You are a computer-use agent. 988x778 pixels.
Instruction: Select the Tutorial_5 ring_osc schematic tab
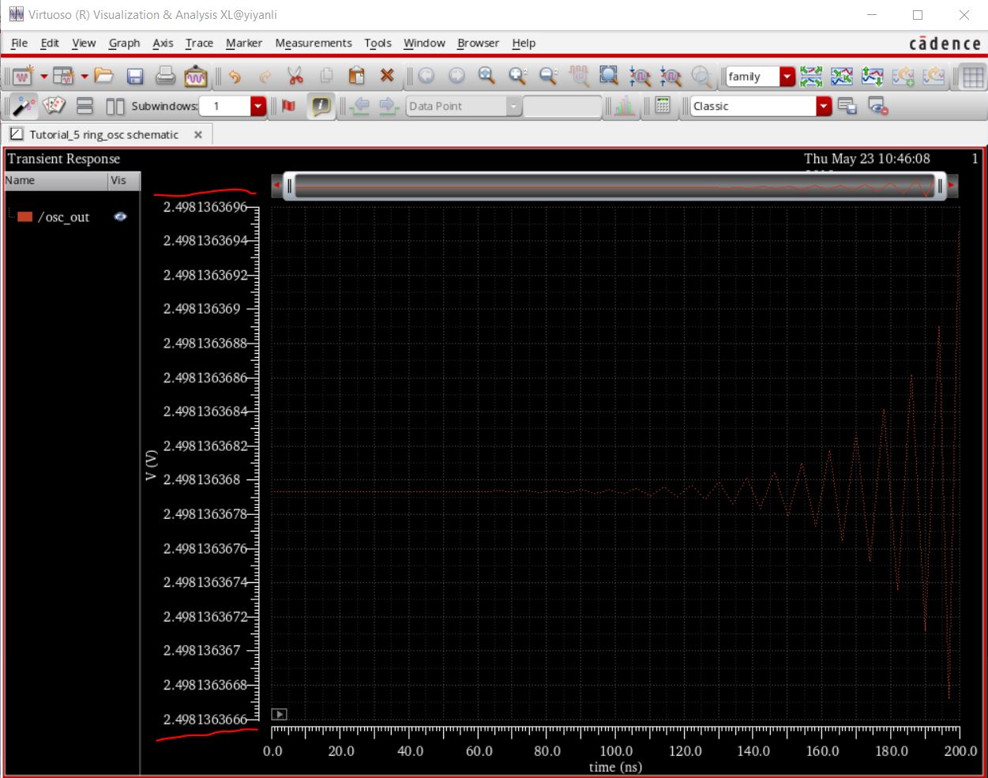click(103, 134)
